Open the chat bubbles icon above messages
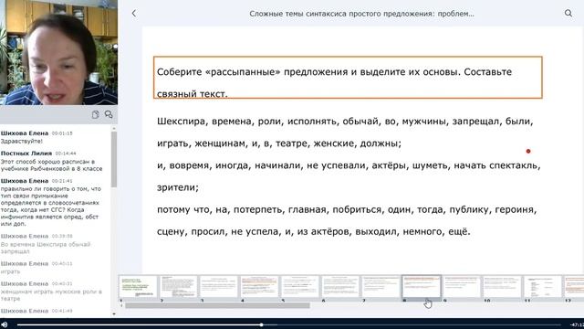 coord(109,114)
